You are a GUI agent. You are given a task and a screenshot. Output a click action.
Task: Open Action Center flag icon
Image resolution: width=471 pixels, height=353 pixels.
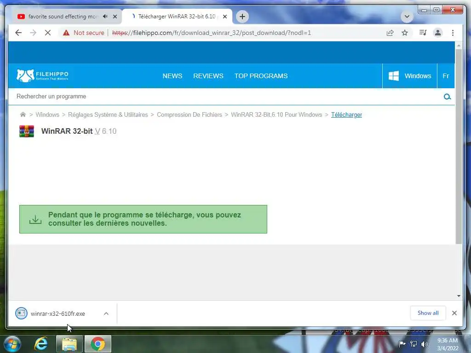tap(402, 344)
